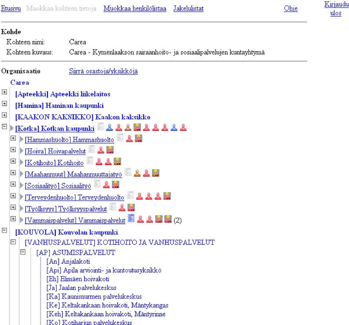The image size is (349, 325).
Task: Click the document icon beside Sosiaalityö
Action: pos(97,184)
